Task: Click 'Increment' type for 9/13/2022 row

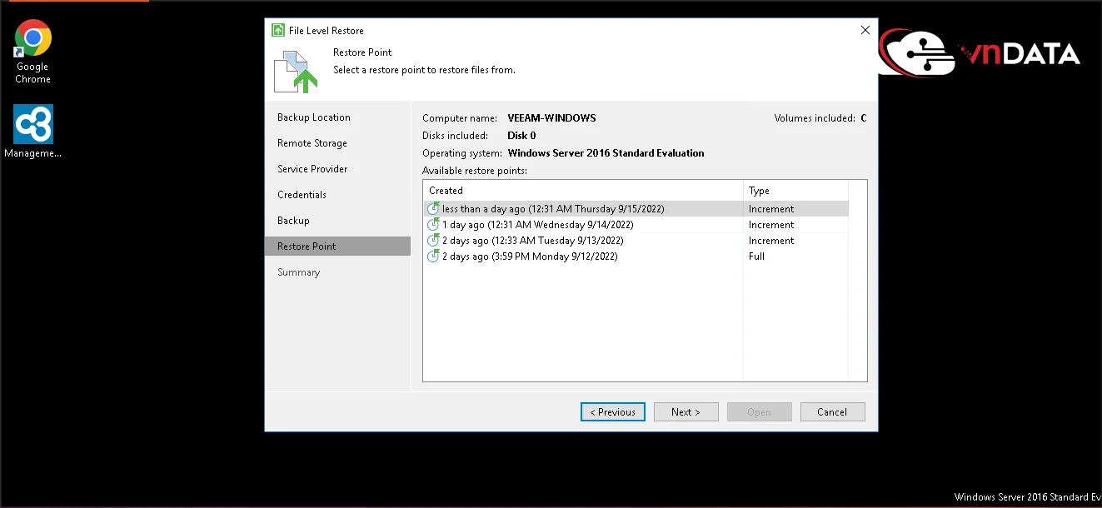Action: 771,241
